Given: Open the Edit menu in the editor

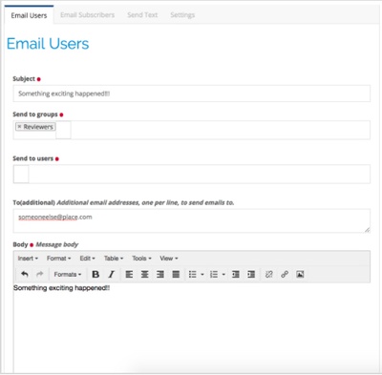Looking at the screenshot, I should pyautogui.click(x=87, y=259).
